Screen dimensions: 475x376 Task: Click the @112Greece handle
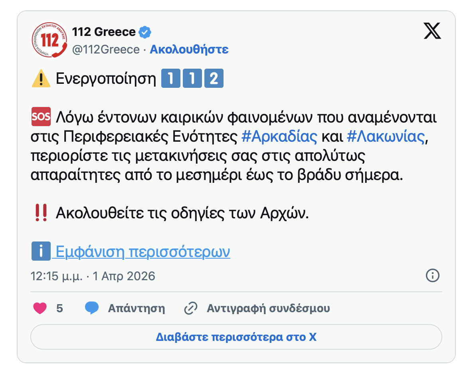click(106, 49)
